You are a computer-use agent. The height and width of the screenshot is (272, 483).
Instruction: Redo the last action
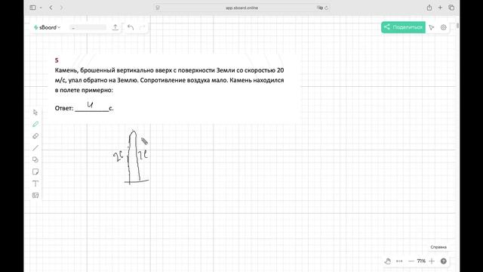pos(142,27)
